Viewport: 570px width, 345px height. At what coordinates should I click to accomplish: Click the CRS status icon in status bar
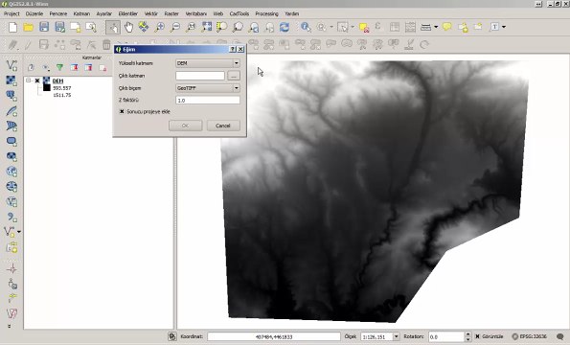[515, 336]
